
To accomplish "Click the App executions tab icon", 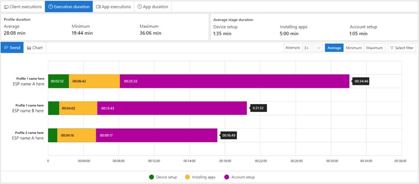I will (x=99, y=7).
